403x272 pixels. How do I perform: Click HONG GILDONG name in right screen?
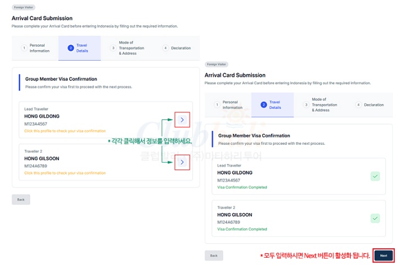[x=235, y=173]
